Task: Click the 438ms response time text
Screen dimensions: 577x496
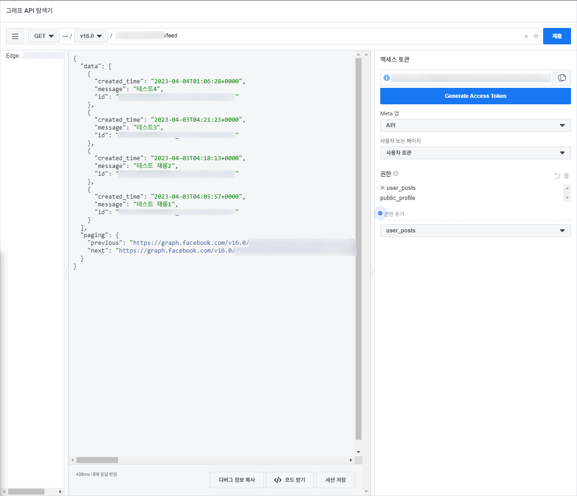Action: tap(97, 474)
